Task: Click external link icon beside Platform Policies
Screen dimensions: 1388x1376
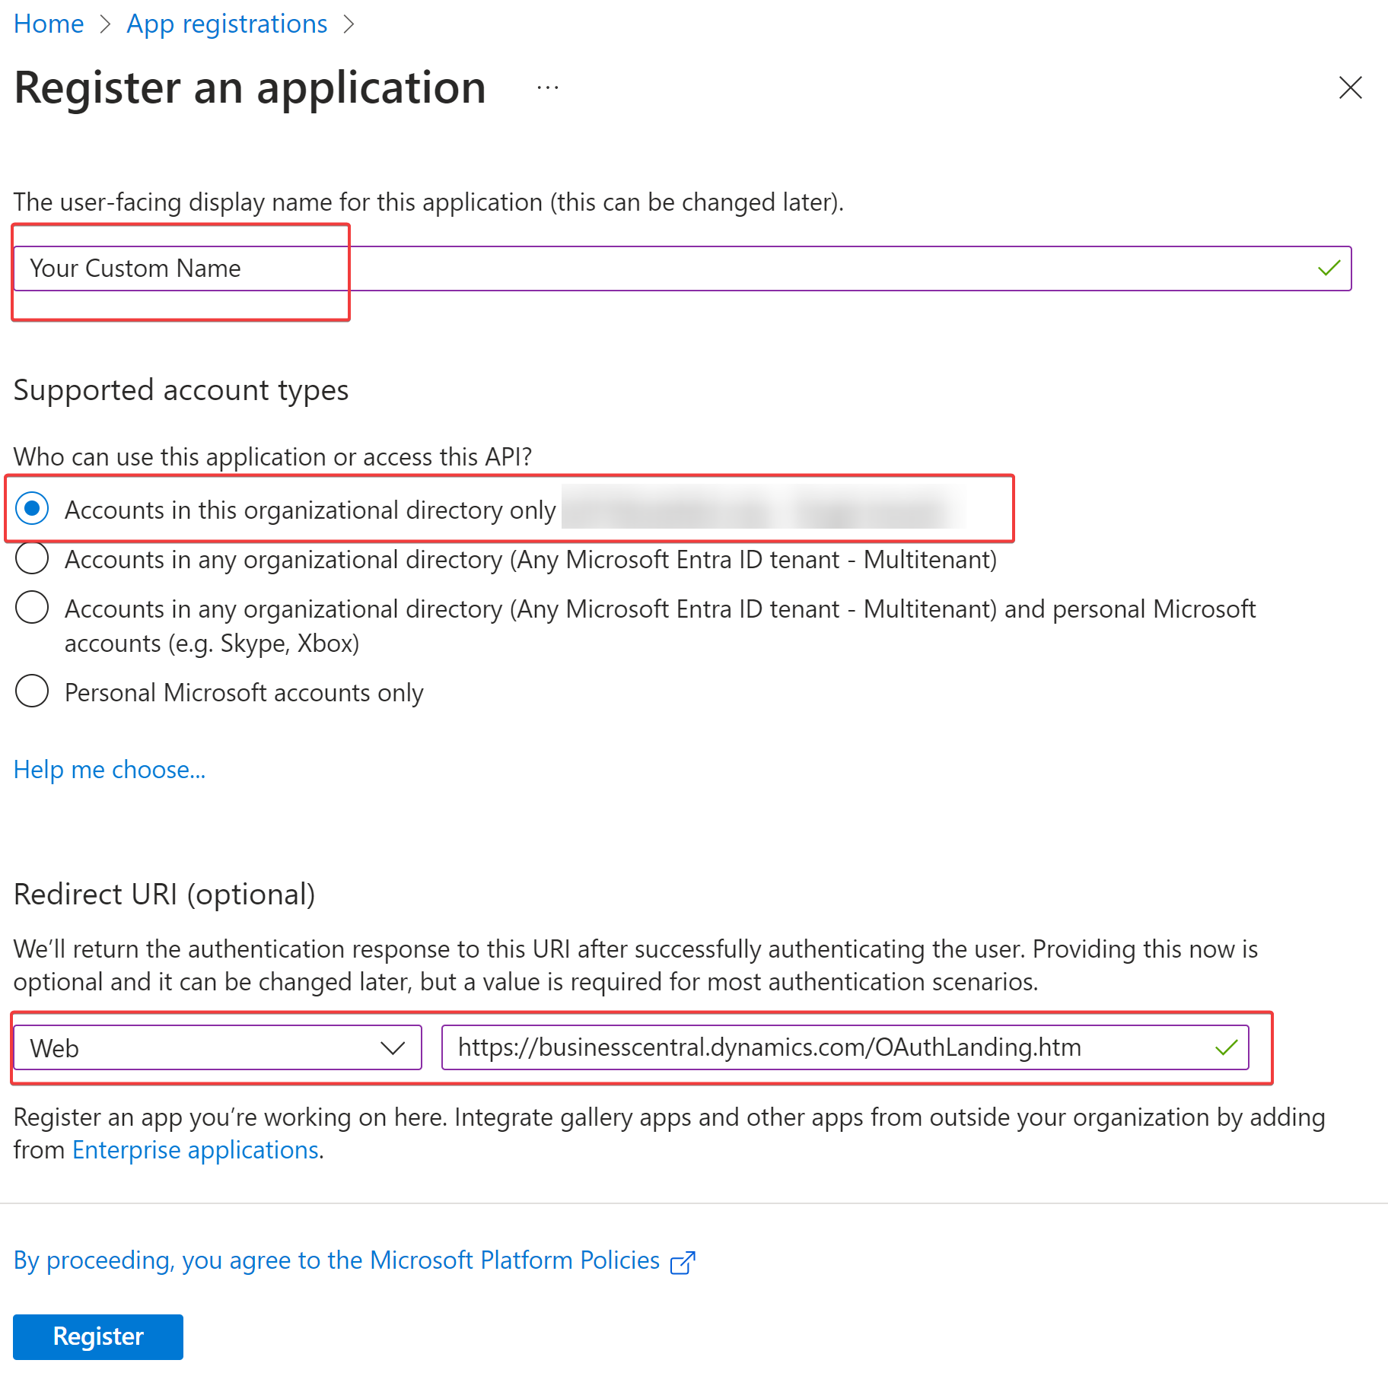Action: [682, 1262]
